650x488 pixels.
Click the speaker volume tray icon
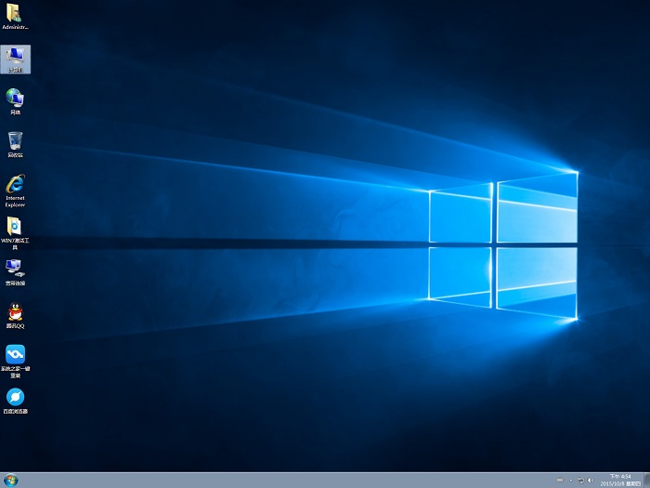(591, 481)
